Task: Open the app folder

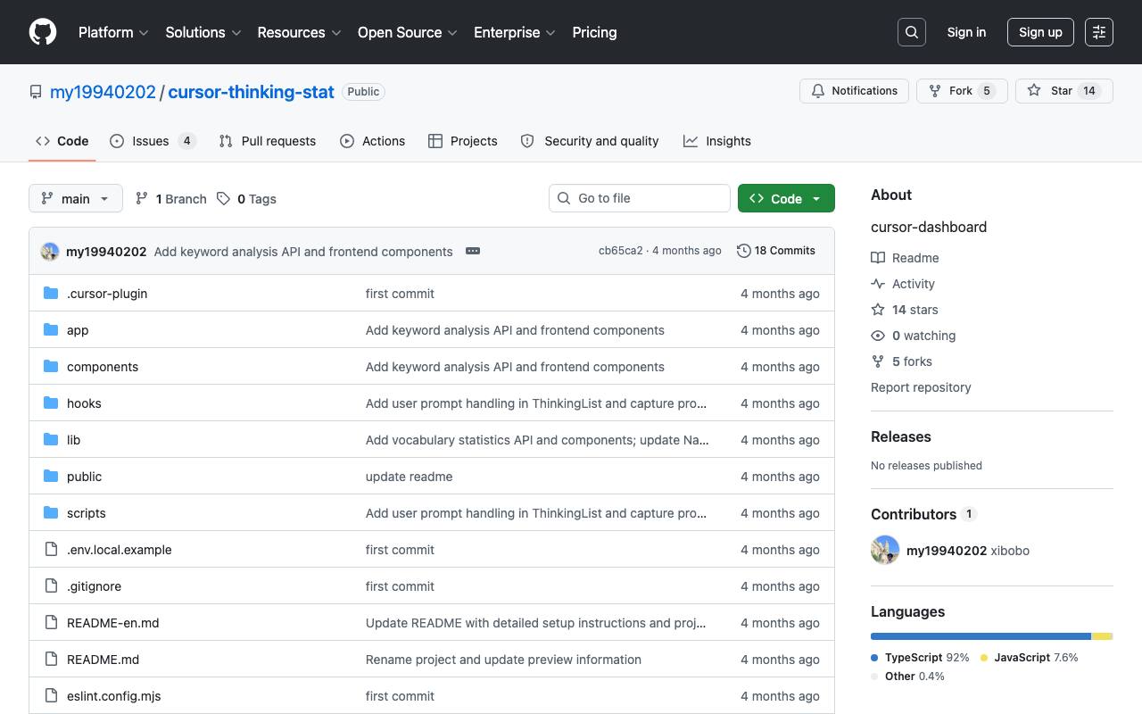Action: coord(78,330)
